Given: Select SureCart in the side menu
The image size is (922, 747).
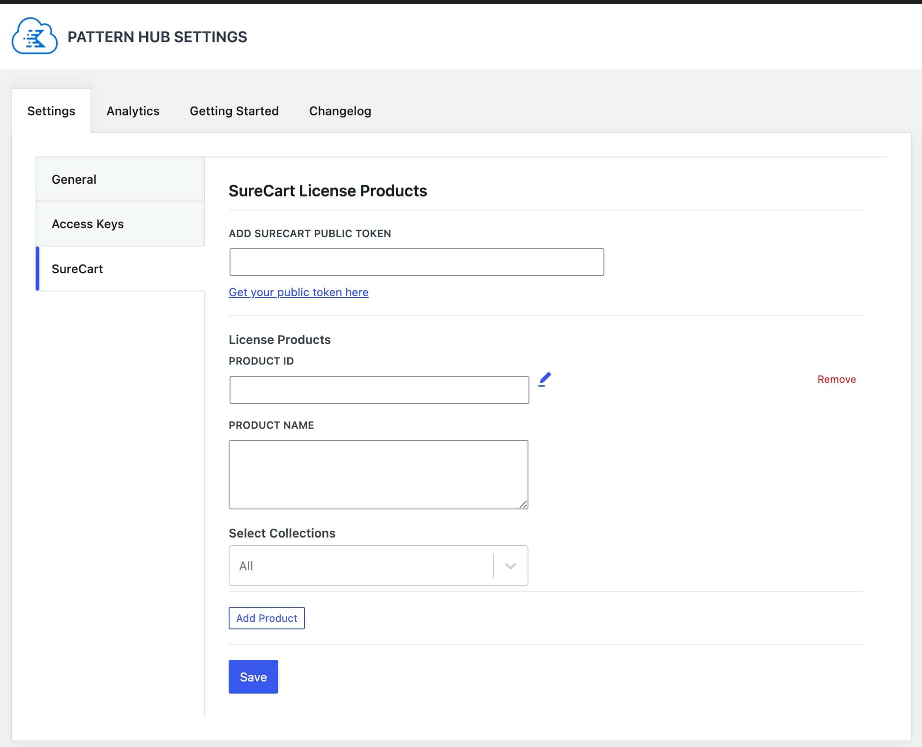Looking at the screenshot, I should coord(120,269).
